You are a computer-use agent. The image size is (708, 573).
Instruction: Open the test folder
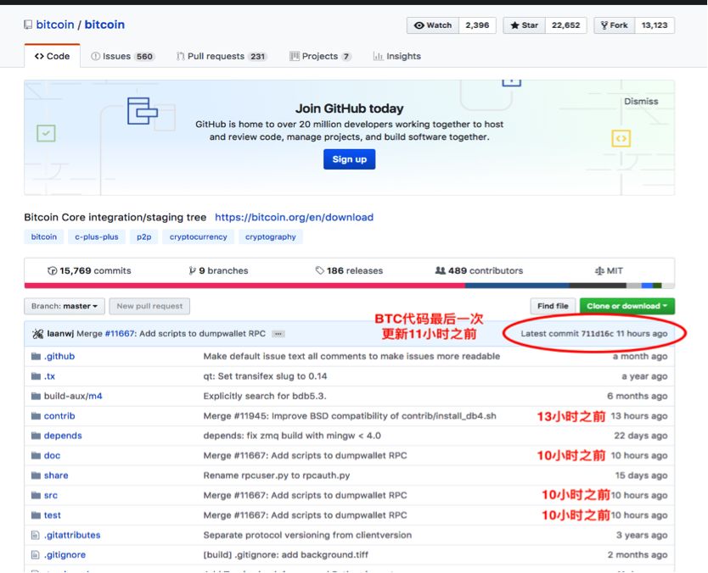[x=53, y=515]
